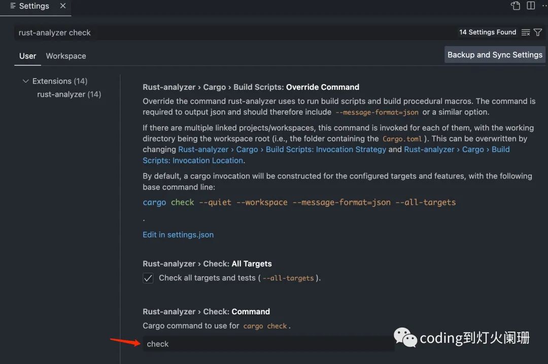Split the editor with layout icon
Viewport: 548px width, 364px height.
531,6
